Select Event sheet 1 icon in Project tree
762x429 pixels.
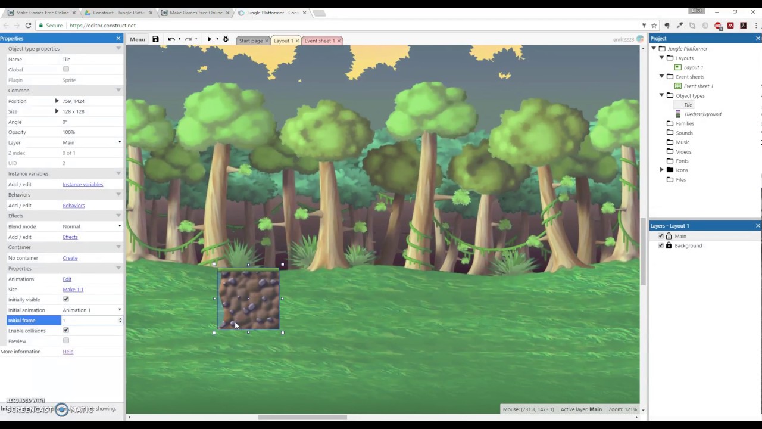678,86
